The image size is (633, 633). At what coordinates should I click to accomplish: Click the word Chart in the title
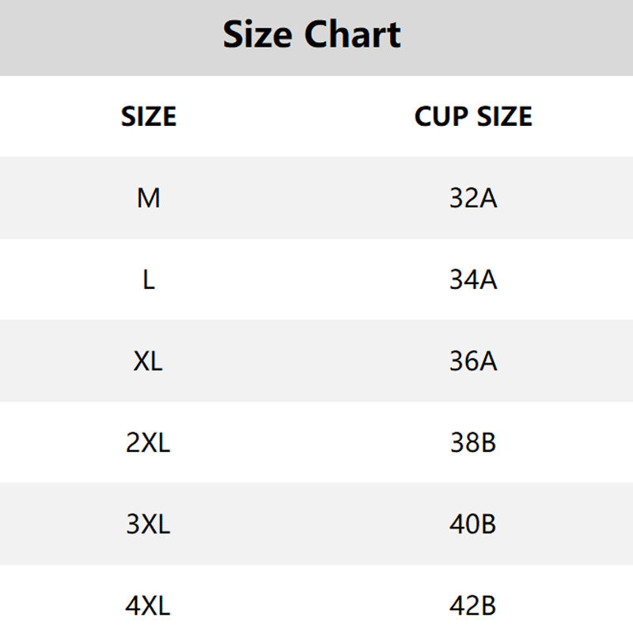[x=352, y=35]
